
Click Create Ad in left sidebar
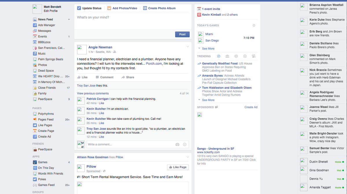coord(45,136)
